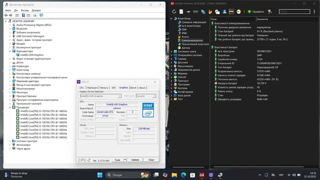Select Intel(R) UHD Graphics in Device Manager
Viewport: 320px width, 180px height.
coord(32,55)
